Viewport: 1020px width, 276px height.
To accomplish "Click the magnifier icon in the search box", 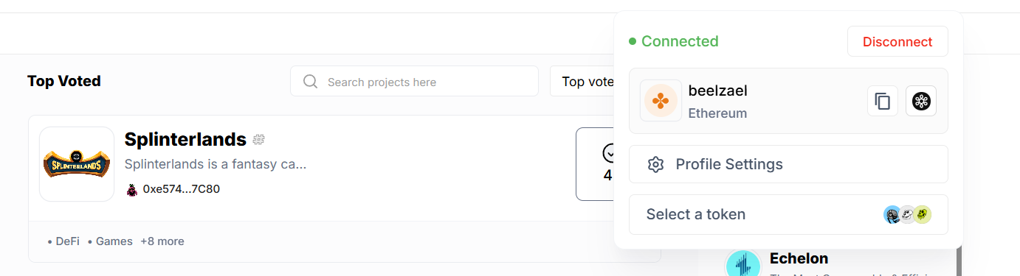I will (311, 81).
